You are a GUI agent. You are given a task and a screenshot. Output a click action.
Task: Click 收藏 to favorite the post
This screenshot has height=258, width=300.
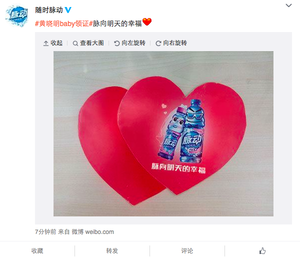(37, 250)
